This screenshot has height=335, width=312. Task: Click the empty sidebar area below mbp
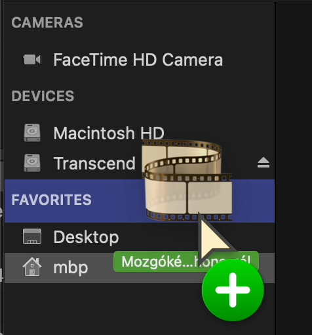tap(140, 309)
